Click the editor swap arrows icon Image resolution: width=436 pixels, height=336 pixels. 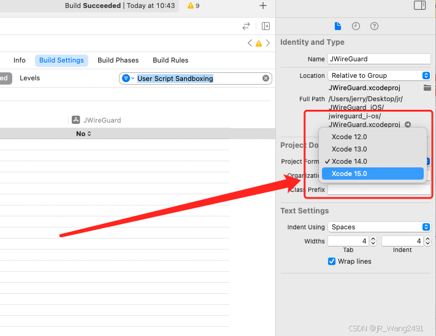(x=246, y=26)
